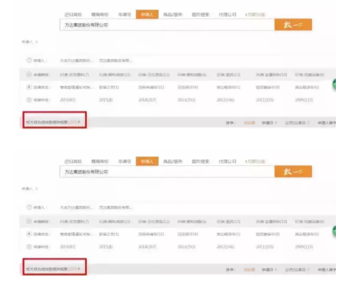Screen dimensions: 338x289
Task: Click the upper search box containing 万达集团股份有限公司
Action: (x=167, y=24)
